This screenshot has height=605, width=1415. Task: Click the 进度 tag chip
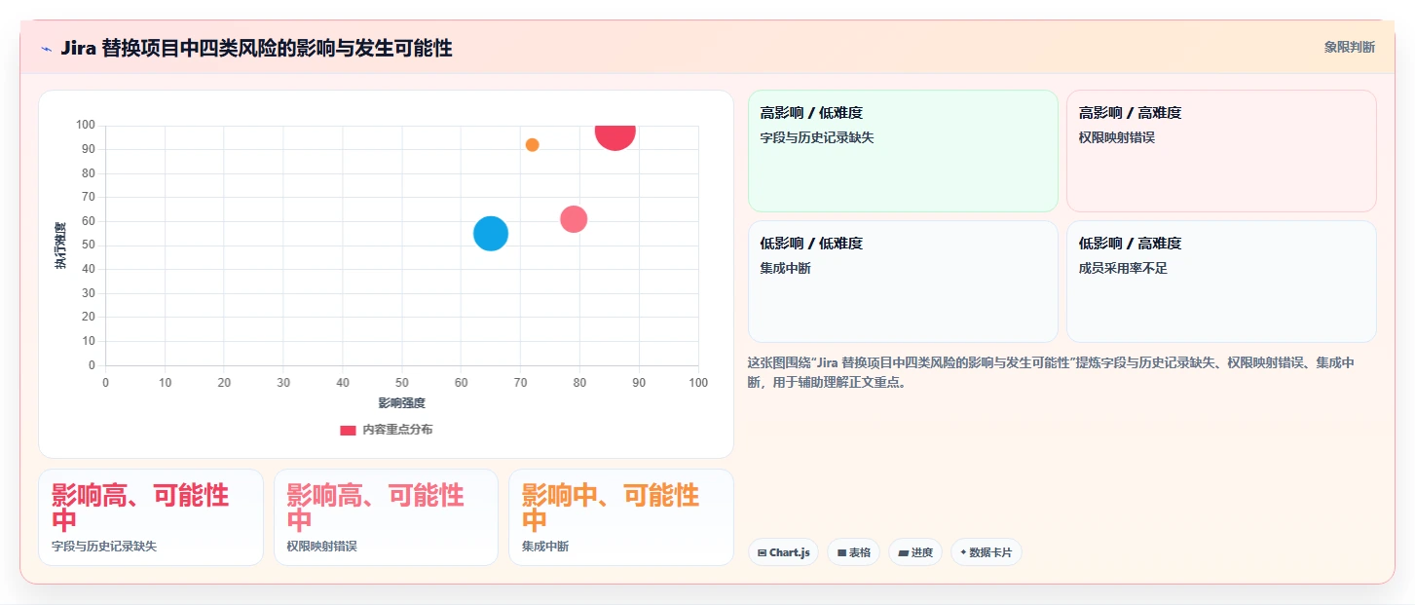click(x=914, y=552)
